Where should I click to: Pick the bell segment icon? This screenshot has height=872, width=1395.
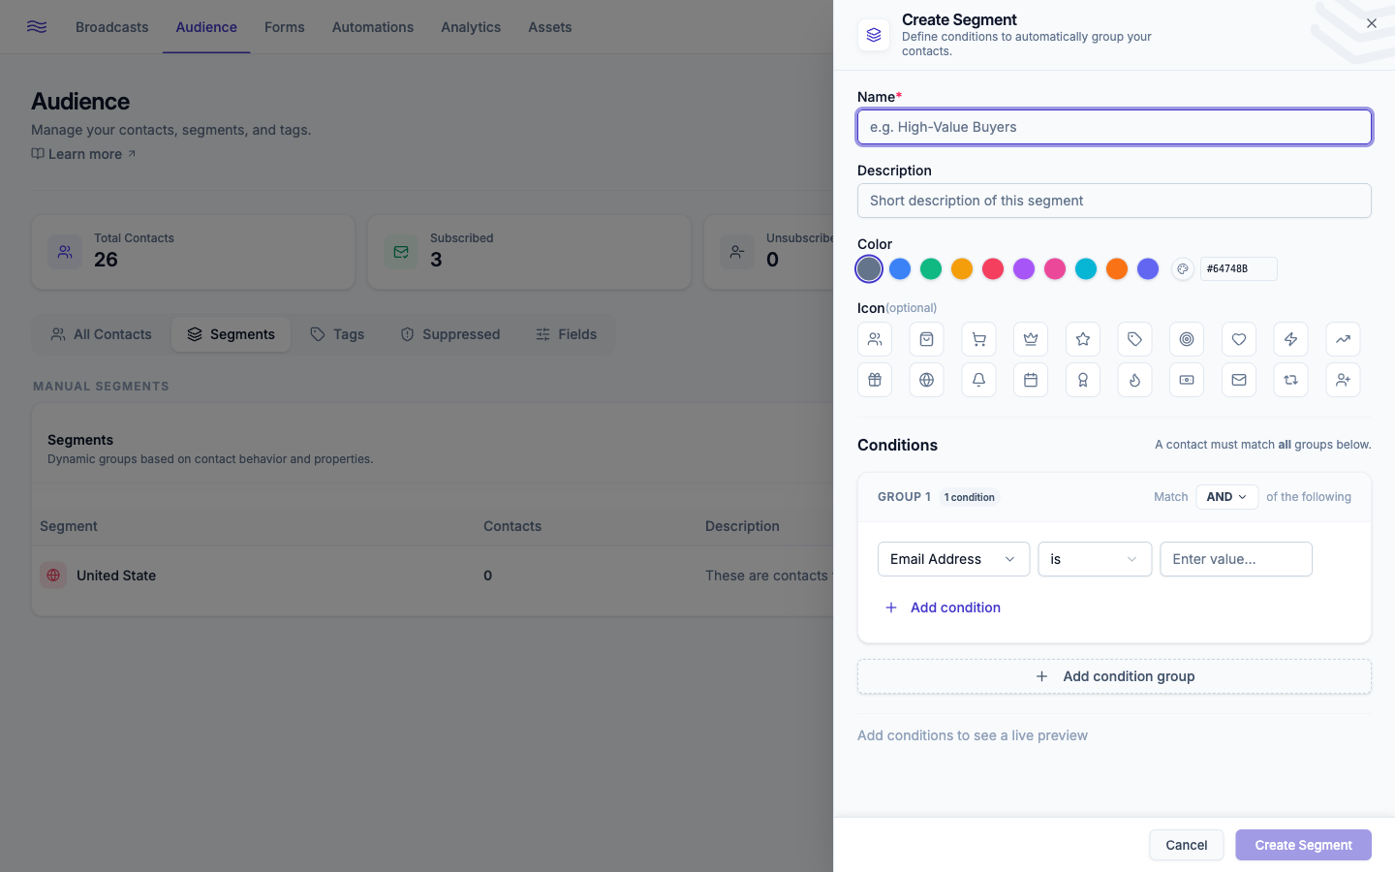[x=978, y=380]
